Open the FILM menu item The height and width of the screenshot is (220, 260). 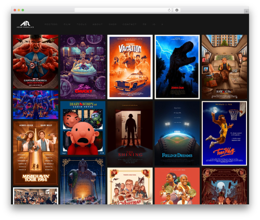(x=67, y=24)
